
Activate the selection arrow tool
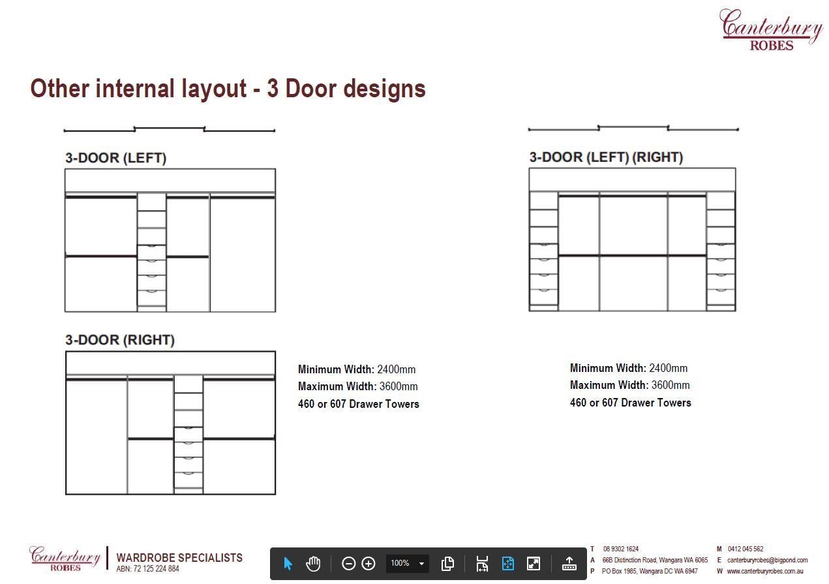coord(288,563)
